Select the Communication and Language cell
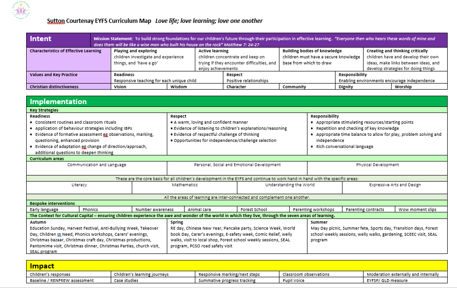The width and height of the screenshot is (457, 288). point(96,165)
